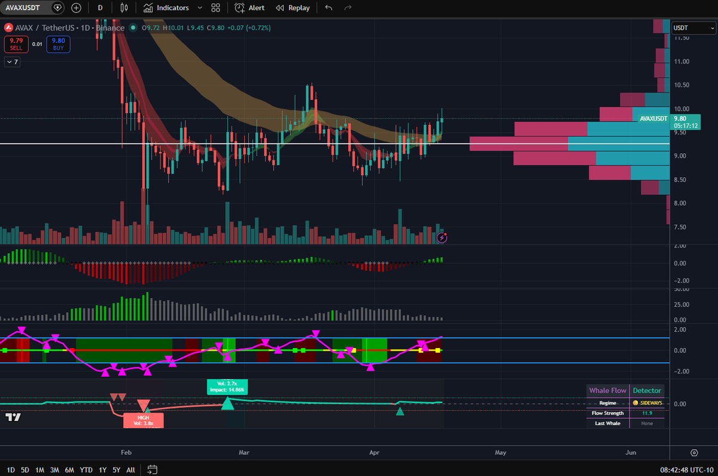The height and width of the screenshot is (476, 718).
Task: Select the 1D time range
Action: (x=11, y=469)
